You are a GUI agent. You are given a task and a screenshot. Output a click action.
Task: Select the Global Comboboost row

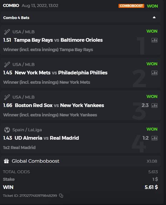[x=80, y=161]
